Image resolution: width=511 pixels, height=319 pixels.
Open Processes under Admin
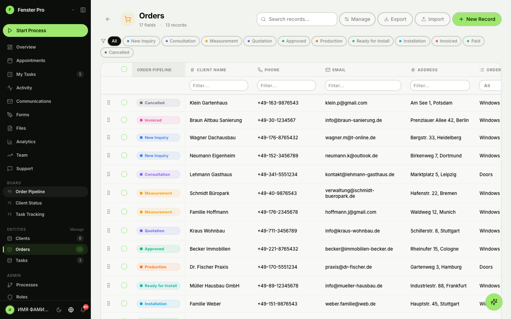[45, 285]
